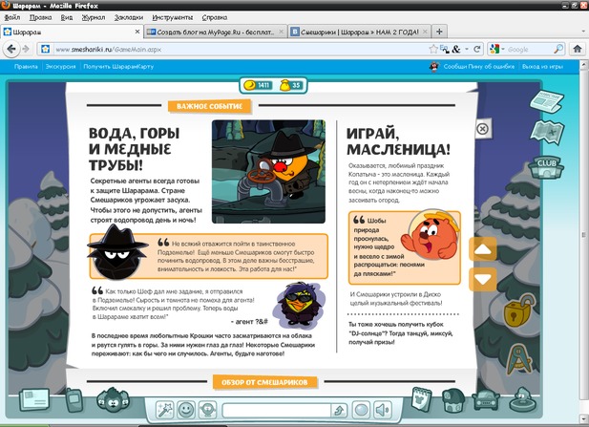Bookmark the page with the star icon
Image resolution: width=589 pixels, height=427 pixels.
tap(433, 49)
